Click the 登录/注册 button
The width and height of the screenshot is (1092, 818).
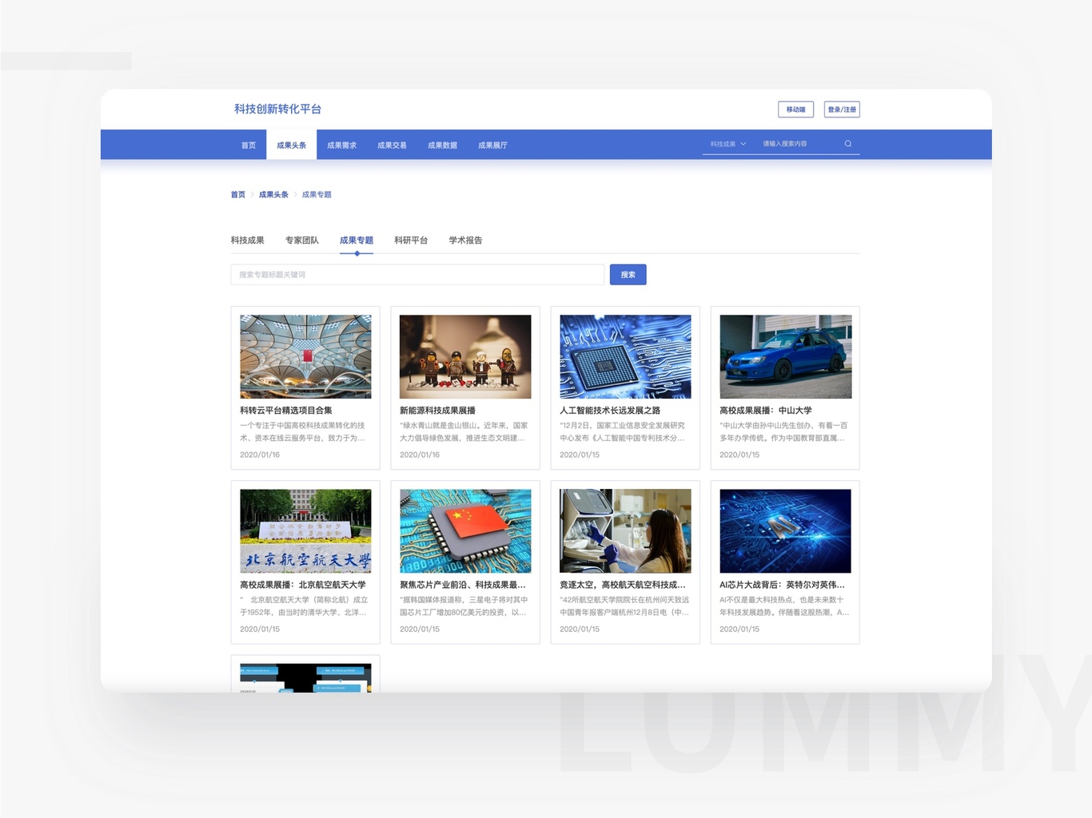pyautogui.click(x=842, y=109)
